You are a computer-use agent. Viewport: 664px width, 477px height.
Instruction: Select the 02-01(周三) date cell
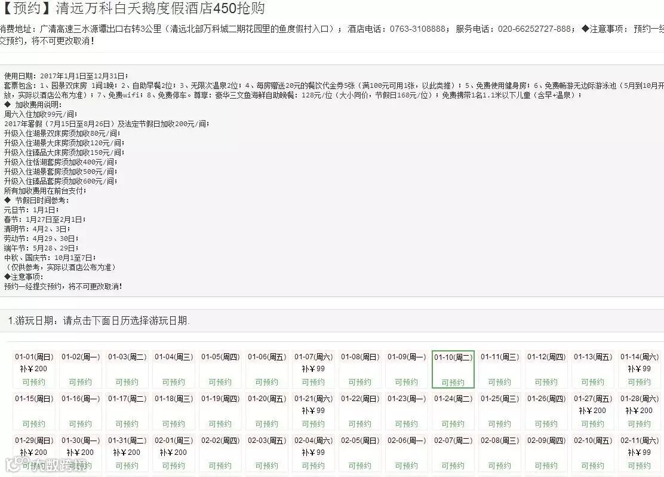pyautogui.click(x=174, y=453)
